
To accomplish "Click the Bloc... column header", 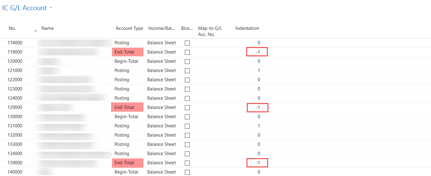I will coord(187,28).
